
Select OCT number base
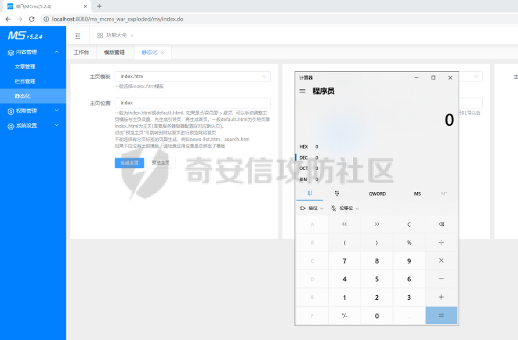coord(304,168)
